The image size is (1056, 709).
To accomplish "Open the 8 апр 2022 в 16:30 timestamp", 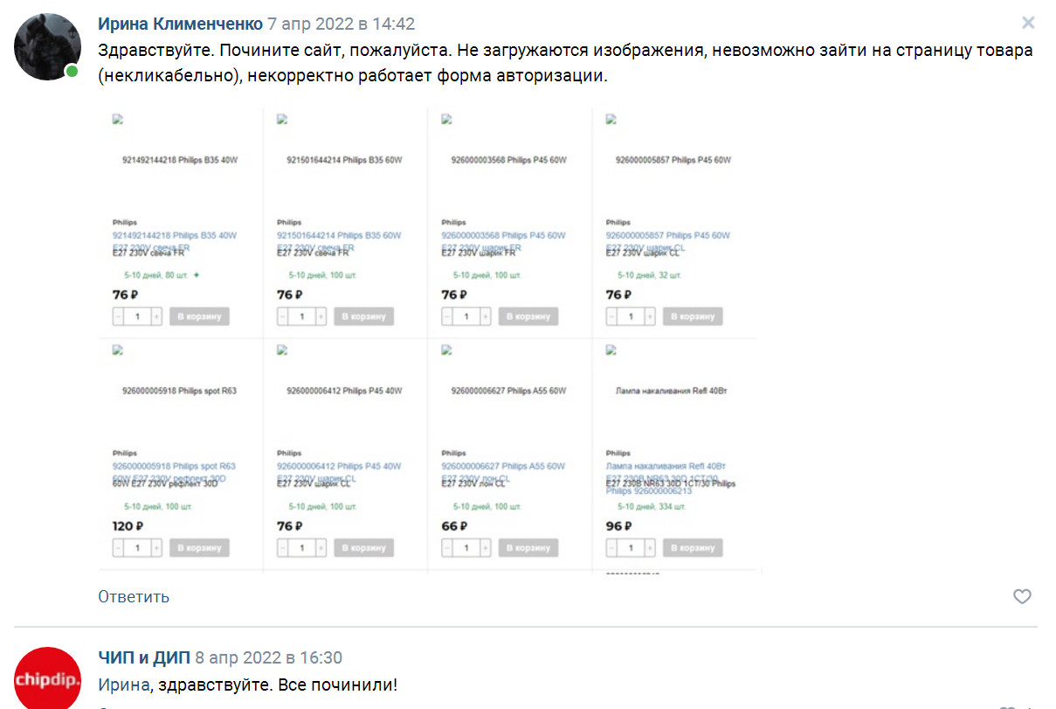I will [268, 657].
